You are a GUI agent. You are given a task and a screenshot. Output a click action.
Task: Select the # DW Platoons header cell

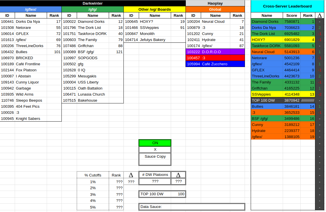click(155, 175)
